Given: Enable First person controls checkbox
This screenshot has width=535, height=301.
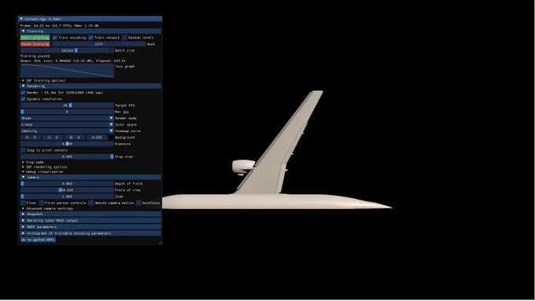Looking at the screenshot, I should point(41,203).
